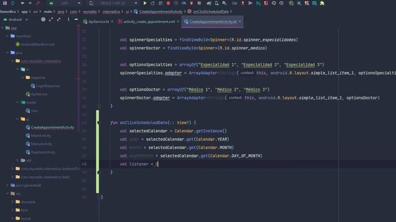Click the 'main' breadcrumb in navigation bar
This screenshot has height=222, width=396.
[x=48, y=12]
